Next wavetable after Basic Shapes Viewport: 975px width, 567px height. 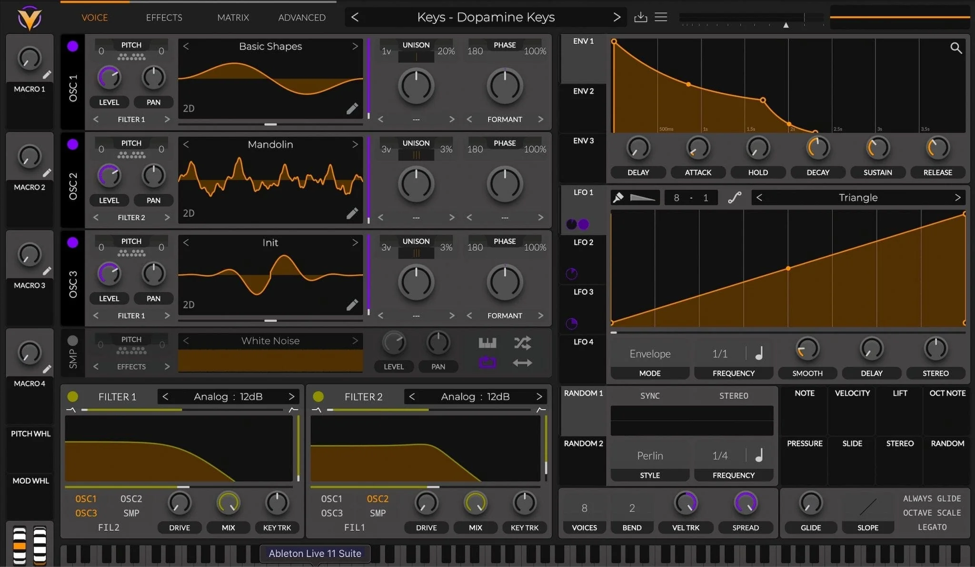(x=355, y=46)
